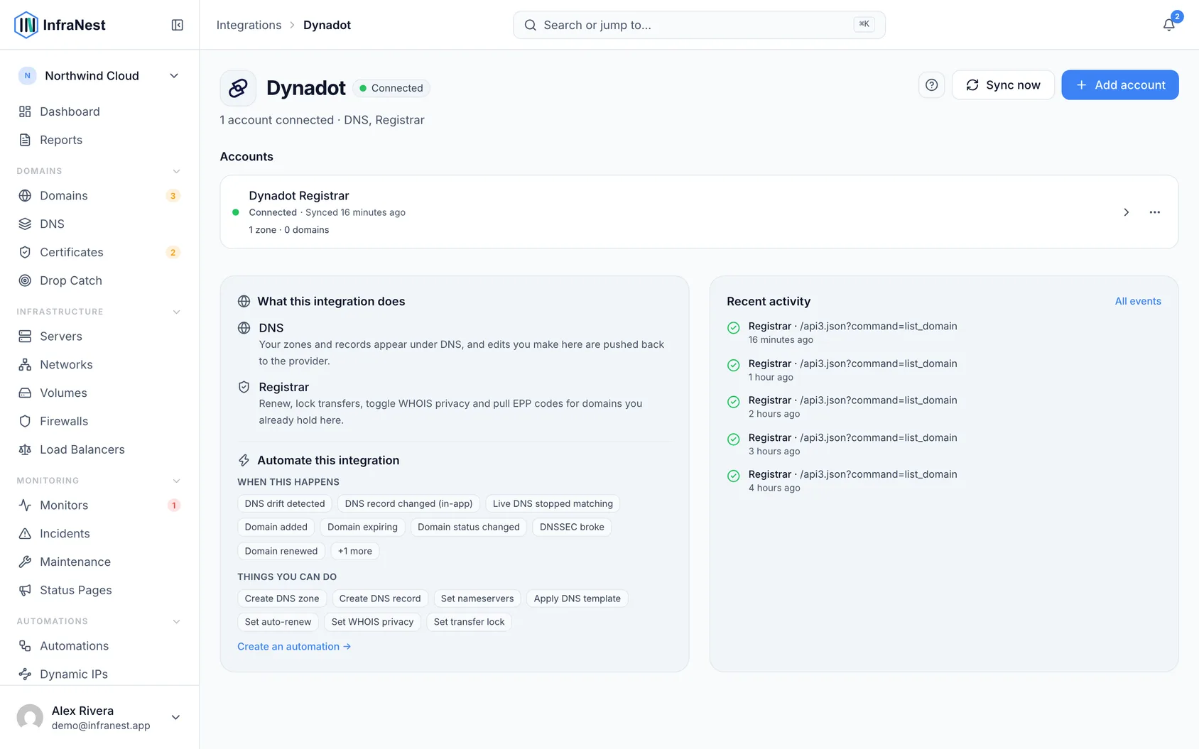Click the Dynadot chain-link integration icon

pyautogui.click(x=238, y=88)
